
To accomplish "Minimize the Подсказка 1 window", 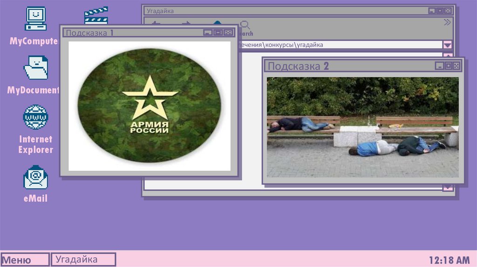I will pyautogui.click(x=208, y=33).
